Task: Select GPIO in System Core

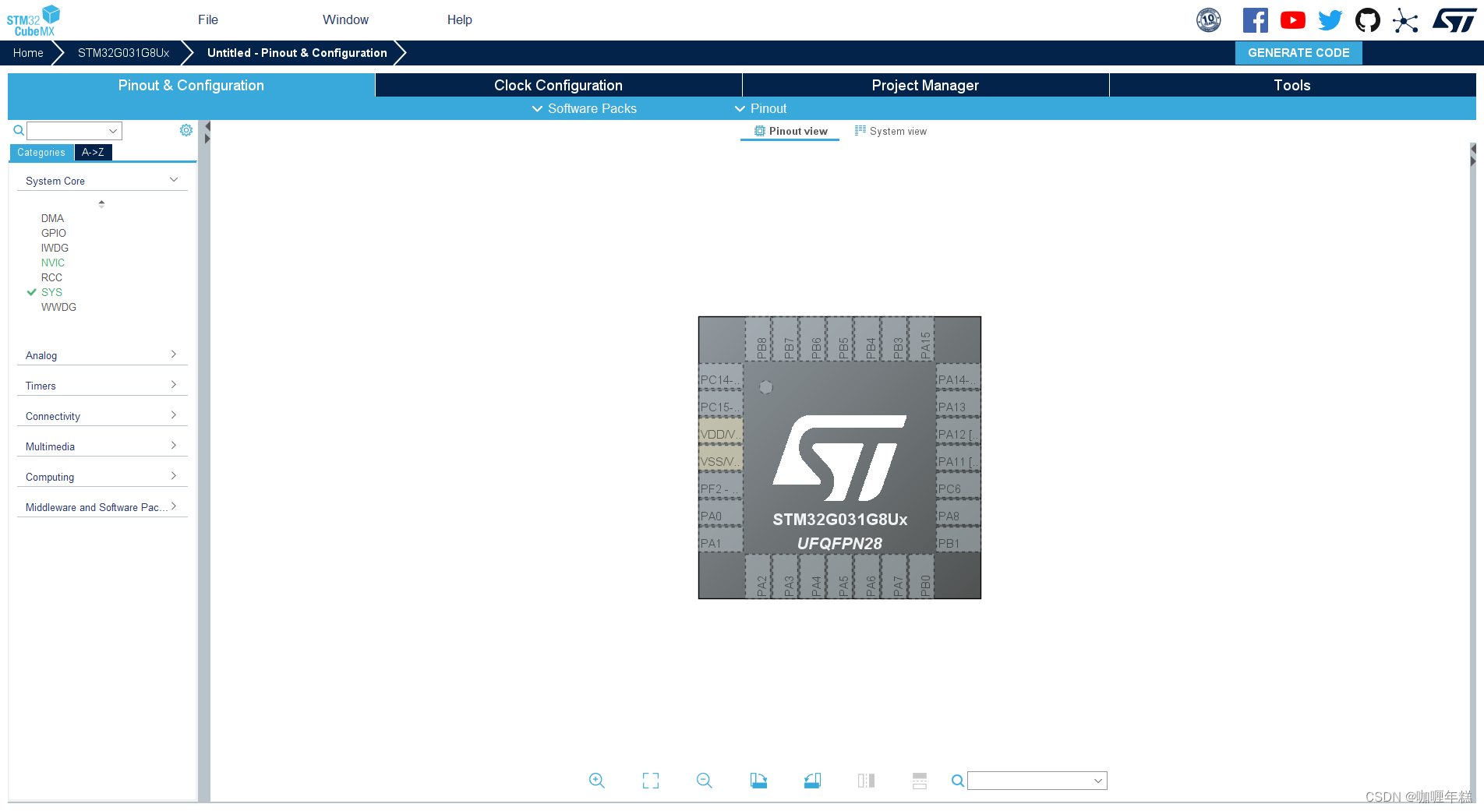Action: (x=54, y=233)
